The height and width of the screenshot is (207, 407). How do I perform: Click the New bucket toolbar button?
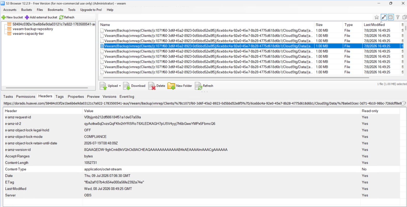(12, 17)
